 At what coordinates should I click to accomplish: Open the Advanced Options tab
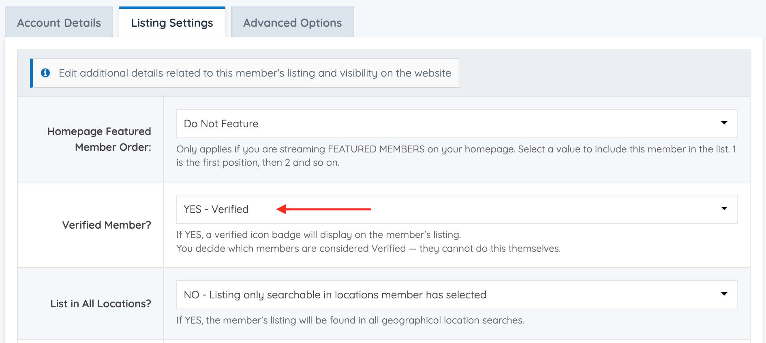point(292,23)
